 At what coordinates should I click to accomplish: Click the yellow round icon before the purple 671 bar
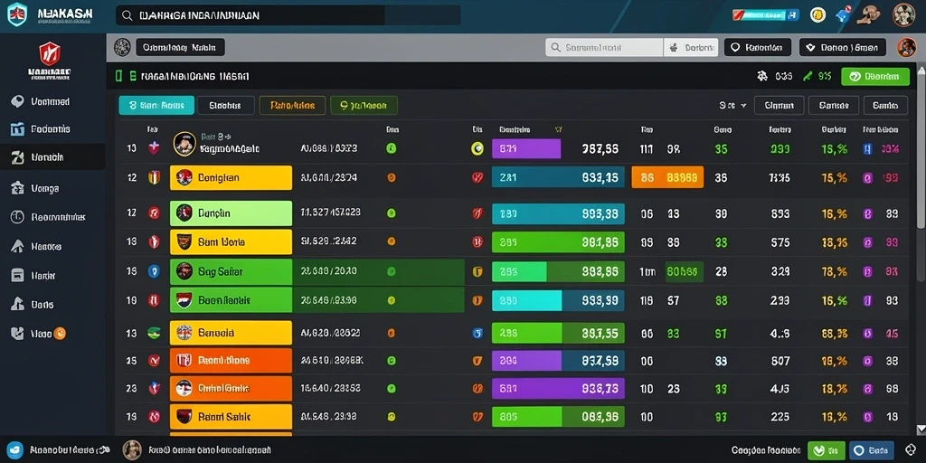[477, 149]
